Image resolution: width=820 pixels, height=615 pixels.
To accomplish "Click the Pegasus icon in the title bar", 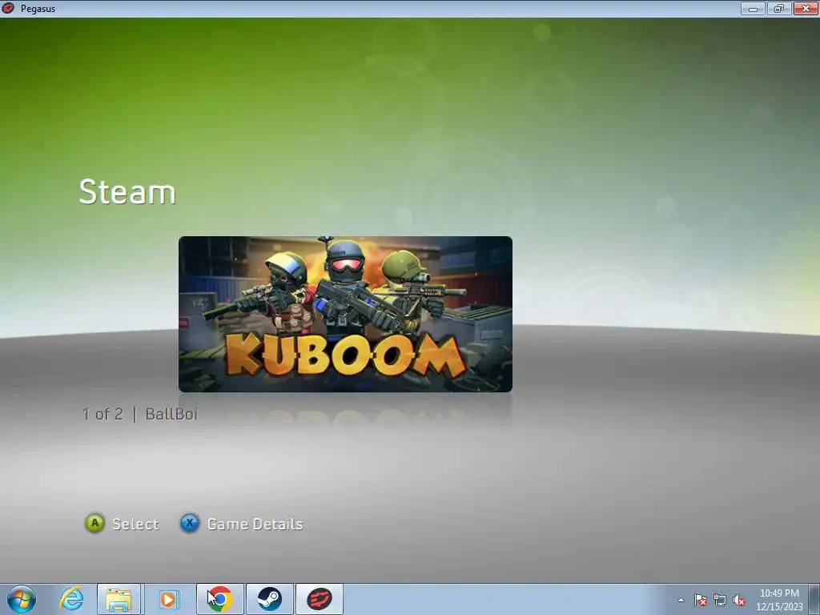I will tap(8, 8).
